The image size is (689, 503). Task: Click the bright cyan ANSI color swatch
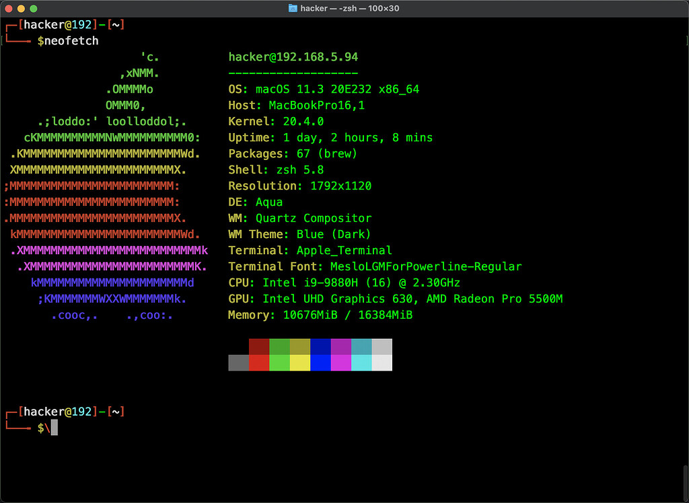362,363
